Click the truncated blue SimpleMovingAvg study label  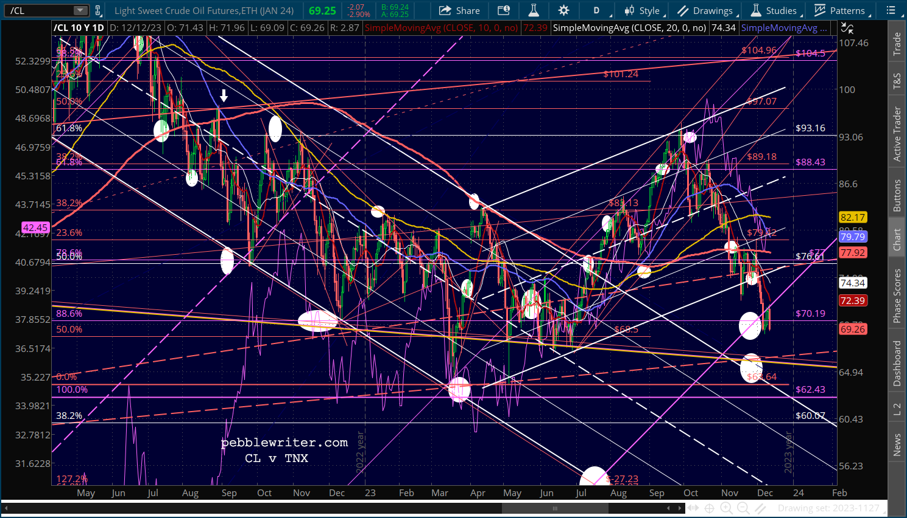point(785,28)
